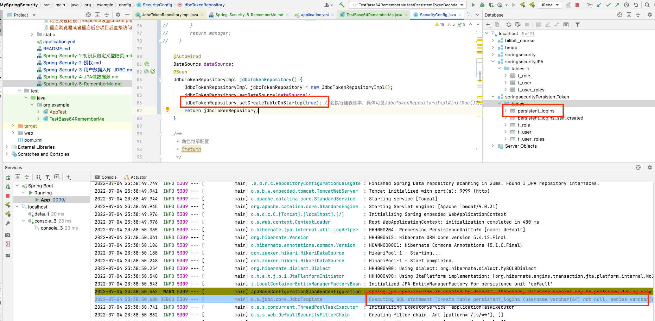Enable the breakpoint mute bug icon in Services
Viewport: 655px width, 321px height.
coord(7,186)
